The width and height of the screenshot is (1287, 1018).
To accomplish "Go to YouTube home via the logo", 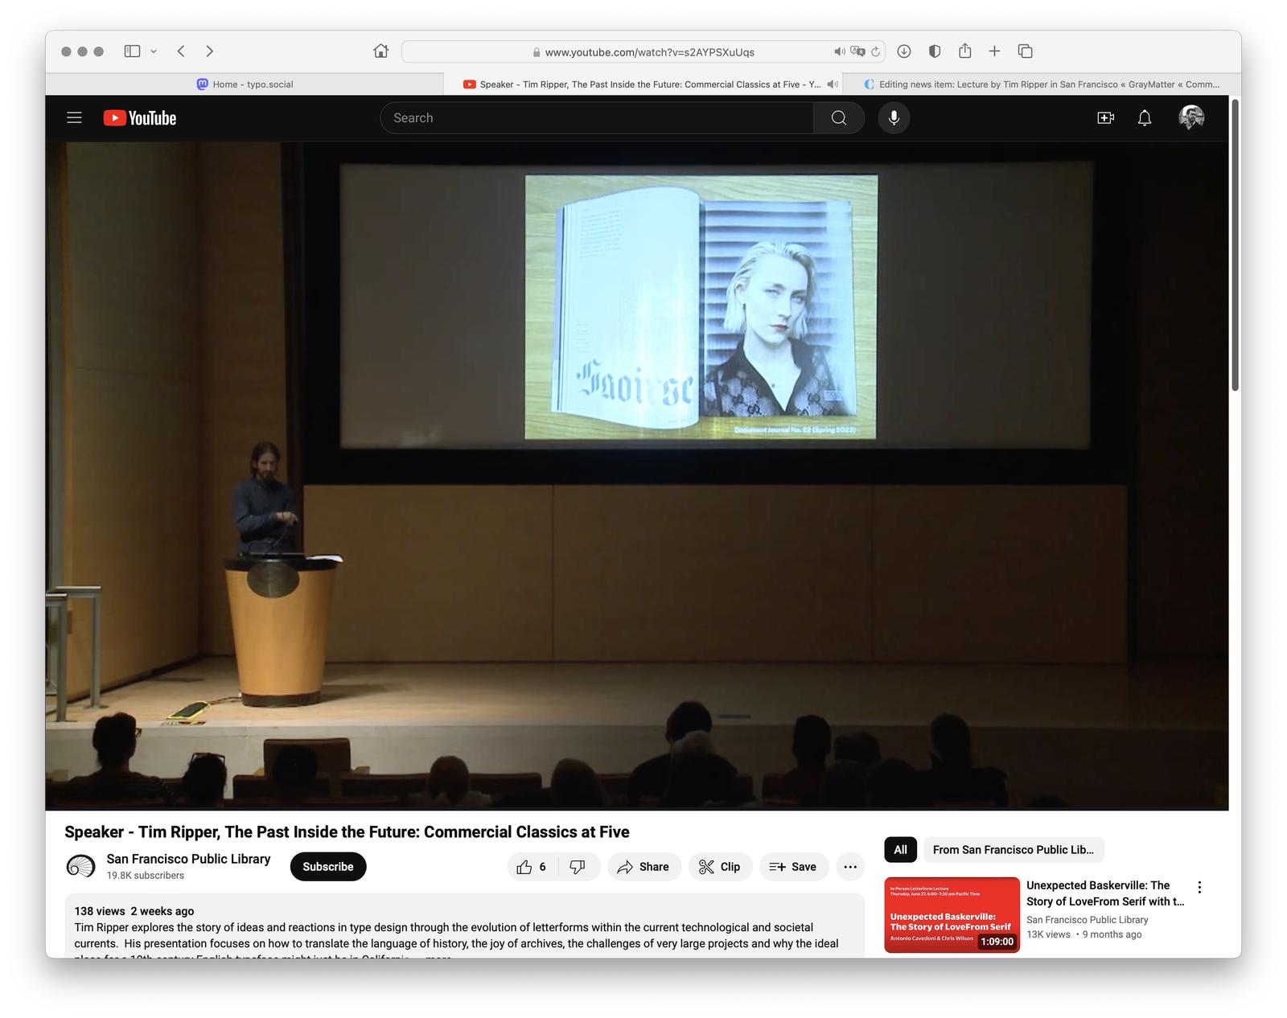I will (x=140, y=118).
